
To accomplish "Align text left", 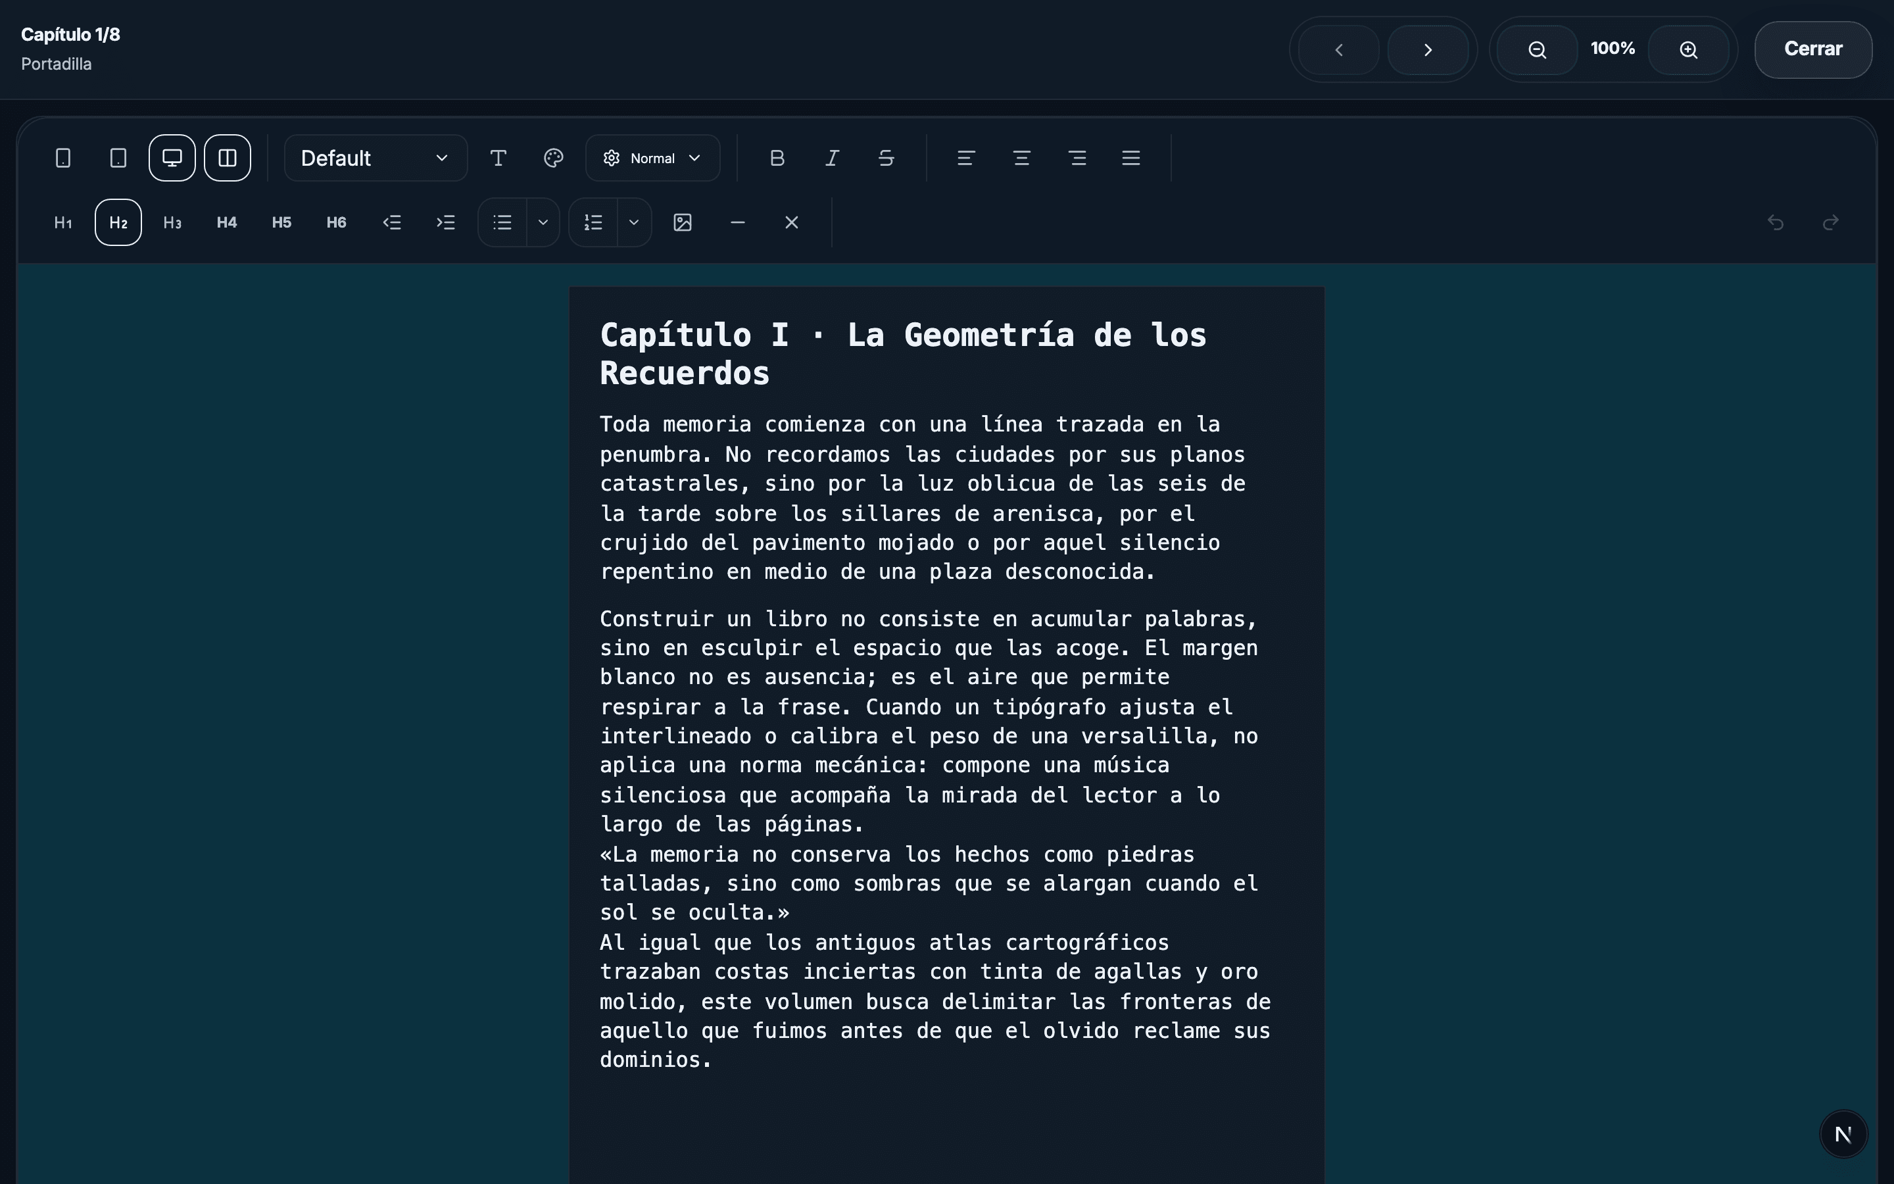I will pyautogui.click(x=966, y=158).
